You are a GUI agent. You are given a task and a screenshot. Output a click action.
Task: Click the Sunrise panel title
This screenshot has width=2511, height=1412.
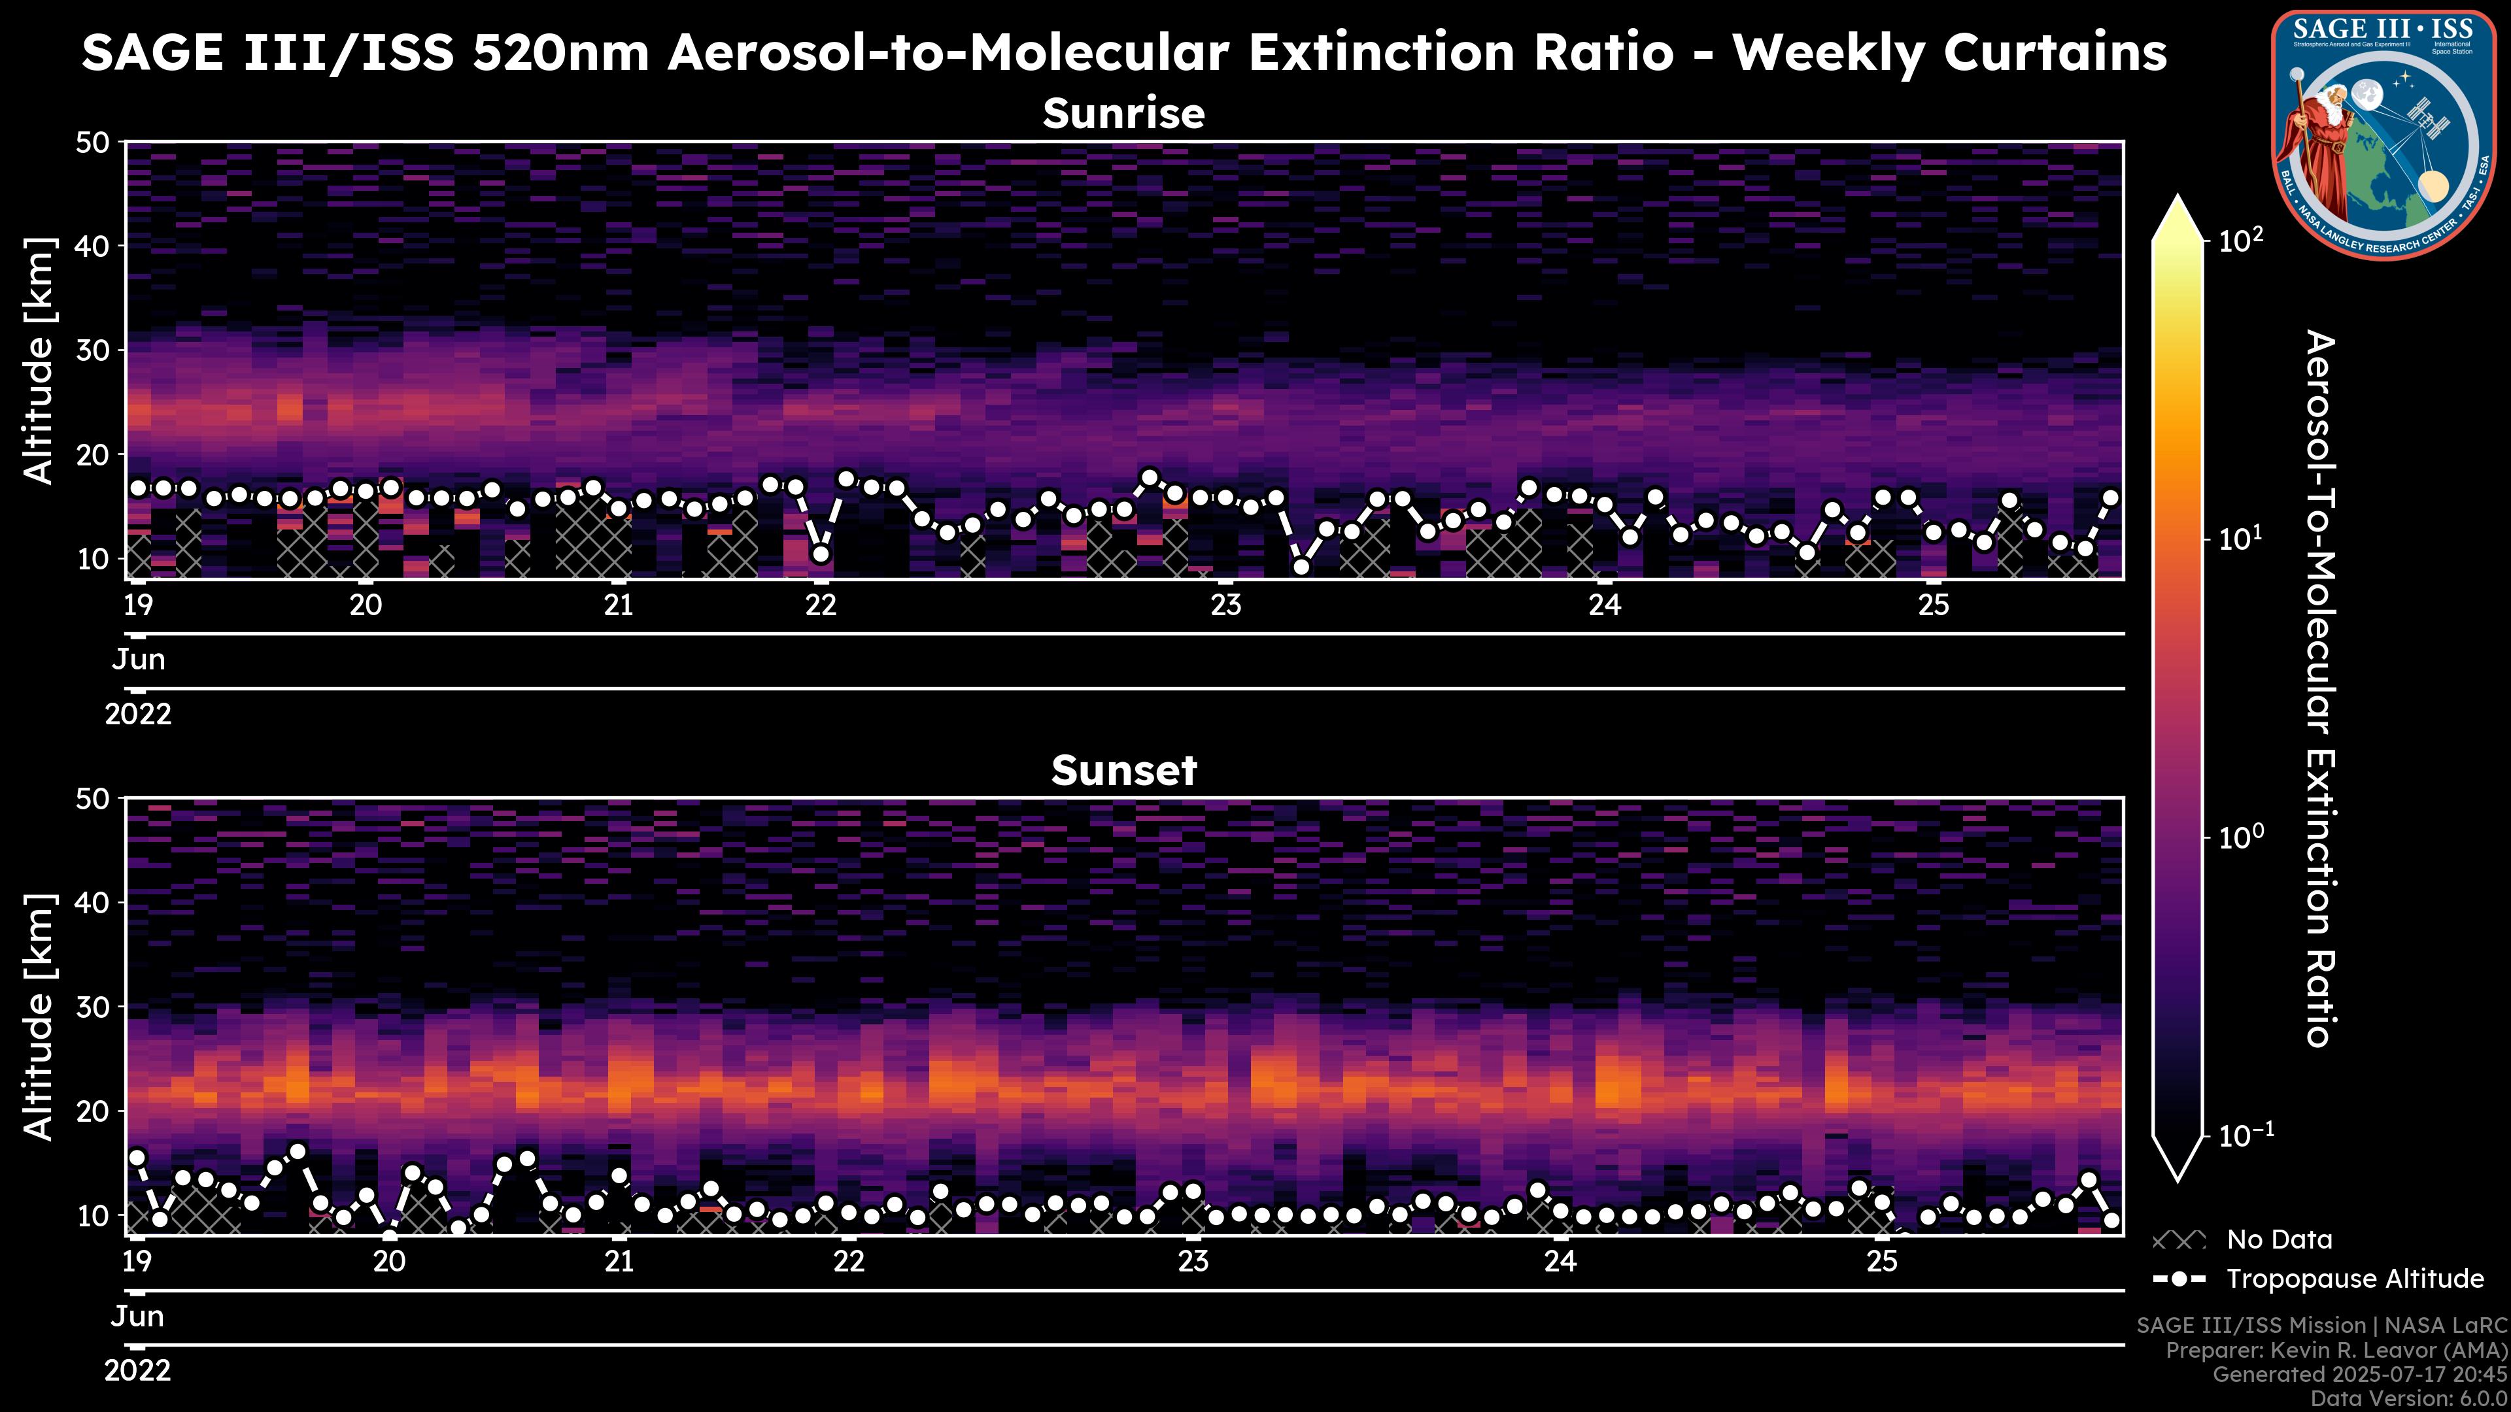(x=1123, y=114)
